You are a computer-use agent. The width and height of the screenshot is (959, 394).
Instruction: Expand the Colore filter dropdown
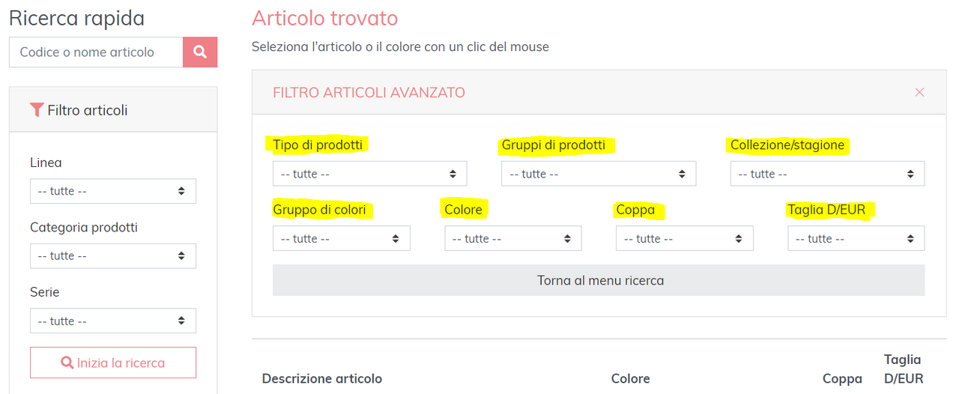pyautogui.click(x=512, y=239)
